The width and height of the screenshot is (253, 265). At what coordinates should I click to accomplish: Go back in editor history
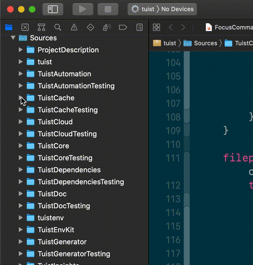pyautogui.click(x=171, y=27)
